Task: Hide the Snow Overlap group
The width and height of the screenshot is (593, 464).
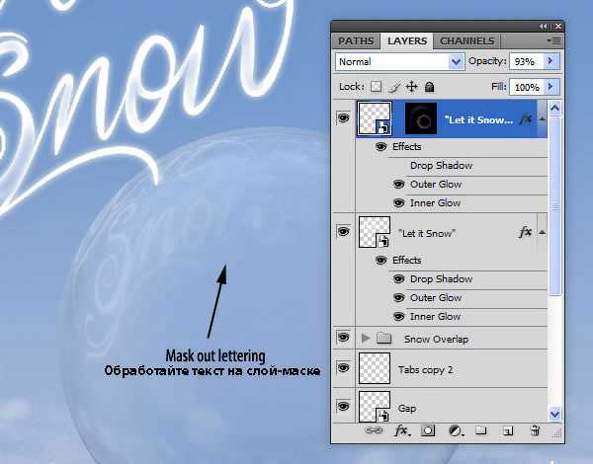Action: 343,337
